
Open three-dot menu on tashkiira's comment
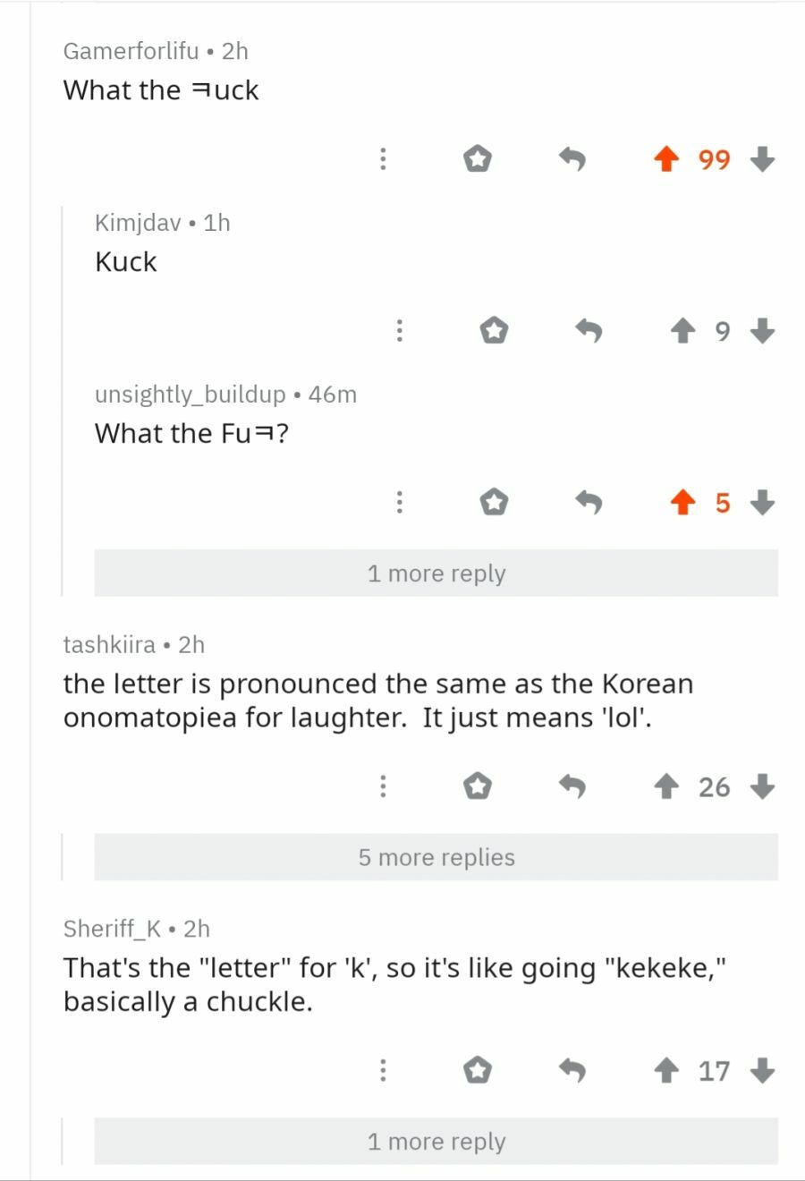pyautogui.click(x=383, y=787)
